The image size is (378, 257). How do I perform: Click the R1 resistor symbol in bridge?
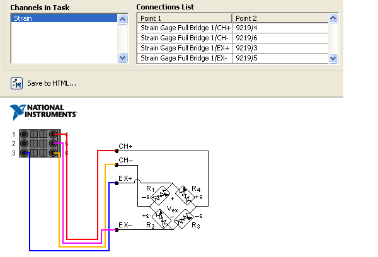[160, 195]
